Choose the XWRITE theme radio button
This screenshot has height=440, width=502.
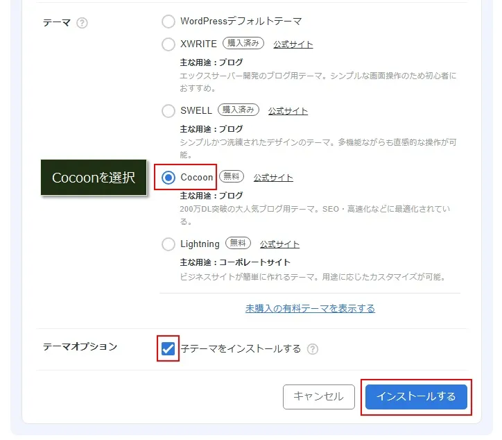(168, 44)
